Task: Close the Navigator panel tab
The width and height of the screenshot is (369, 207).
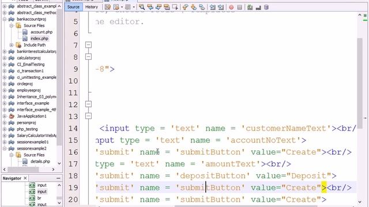Action: (25, 178)
